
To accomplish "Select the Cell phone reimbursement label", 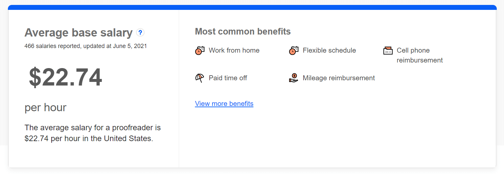I will (420, 55).
